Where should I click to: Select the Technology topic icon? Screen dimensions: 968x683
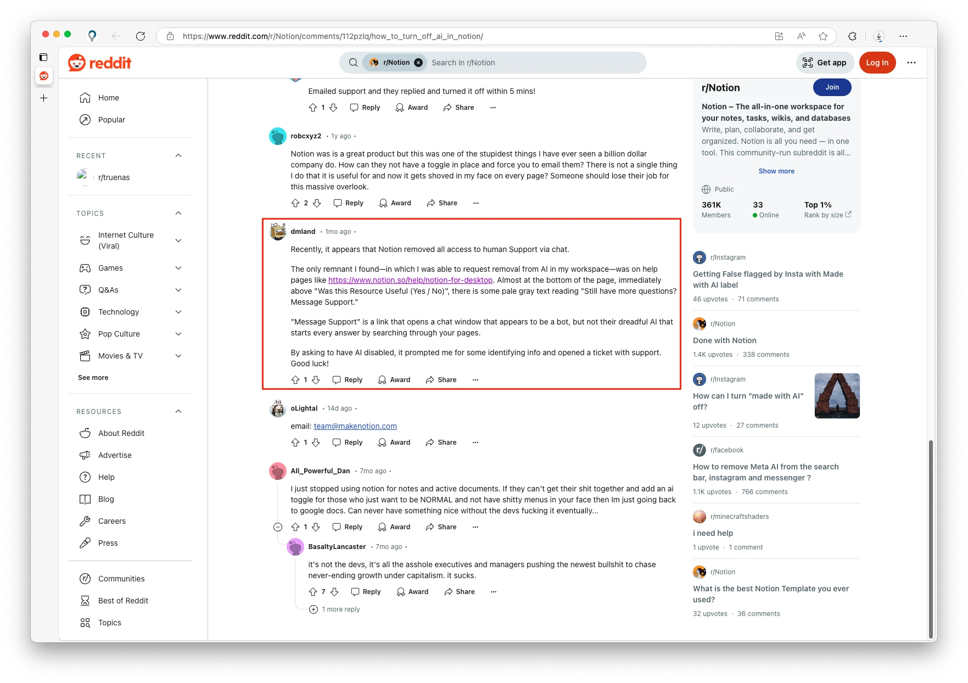[x=85, y=312]
